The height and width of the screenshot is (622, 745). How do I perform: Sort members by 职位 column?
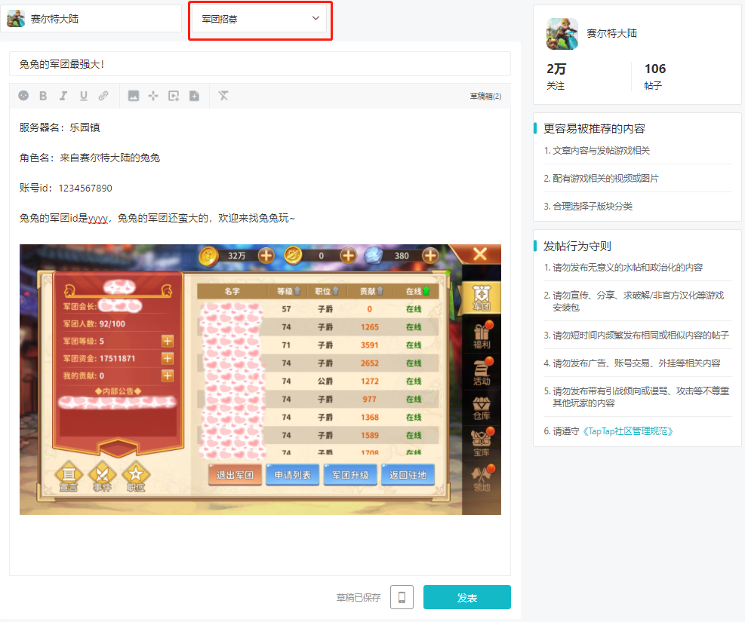click(x=327, y=291)
